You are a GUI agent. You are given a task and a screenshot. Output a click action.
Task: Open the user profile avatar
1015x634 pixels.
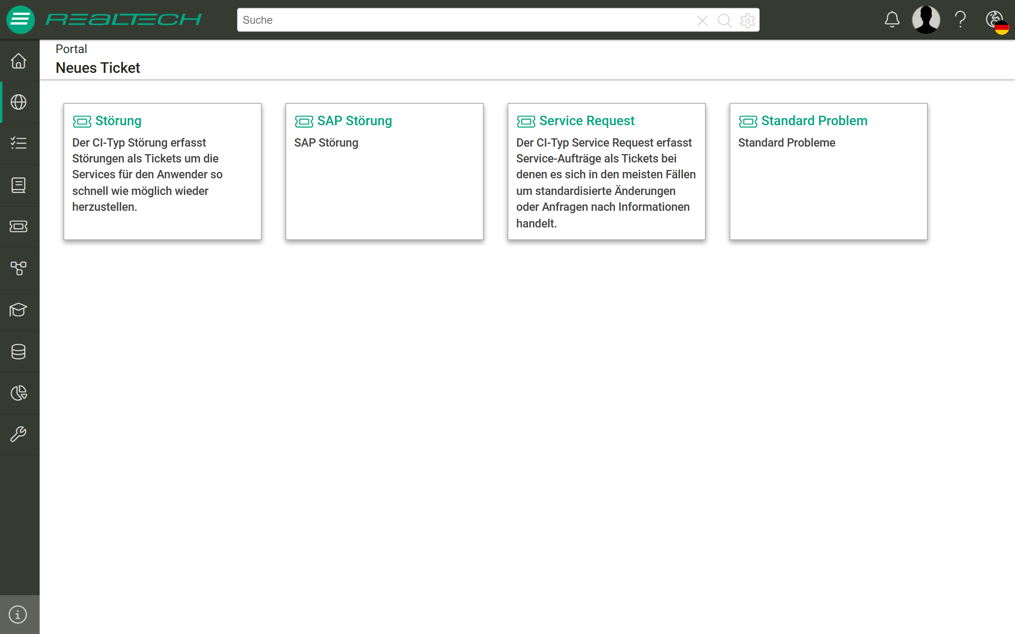[926, 20]
